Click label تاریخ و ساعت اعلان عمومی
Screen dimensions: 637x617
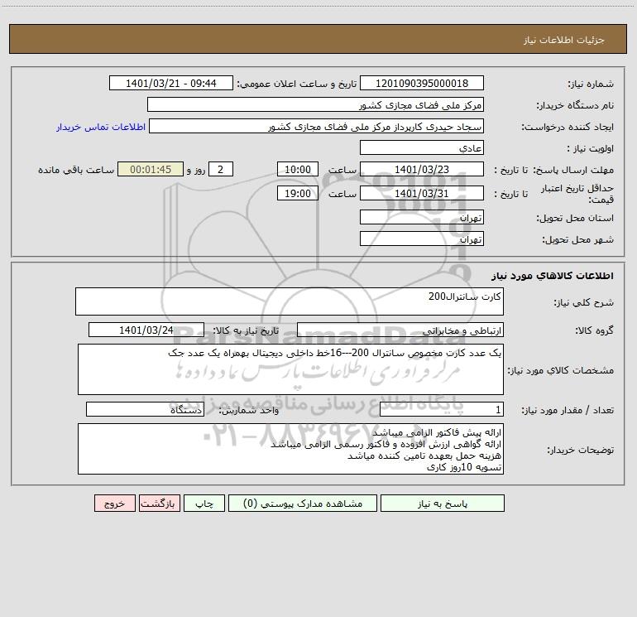point(297,84)
